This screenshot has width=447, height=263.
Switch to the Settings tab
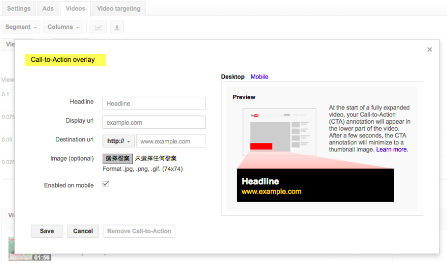(x=18, y=9)
